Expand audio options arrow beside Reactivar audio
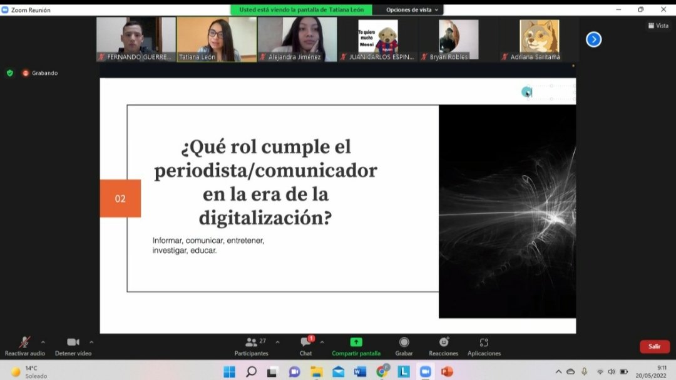The width and height of the screenshot is (676, 380). tap(43, 342)
